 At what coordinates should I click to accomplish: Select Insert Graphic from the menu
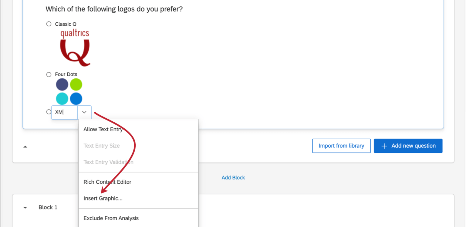103,198
